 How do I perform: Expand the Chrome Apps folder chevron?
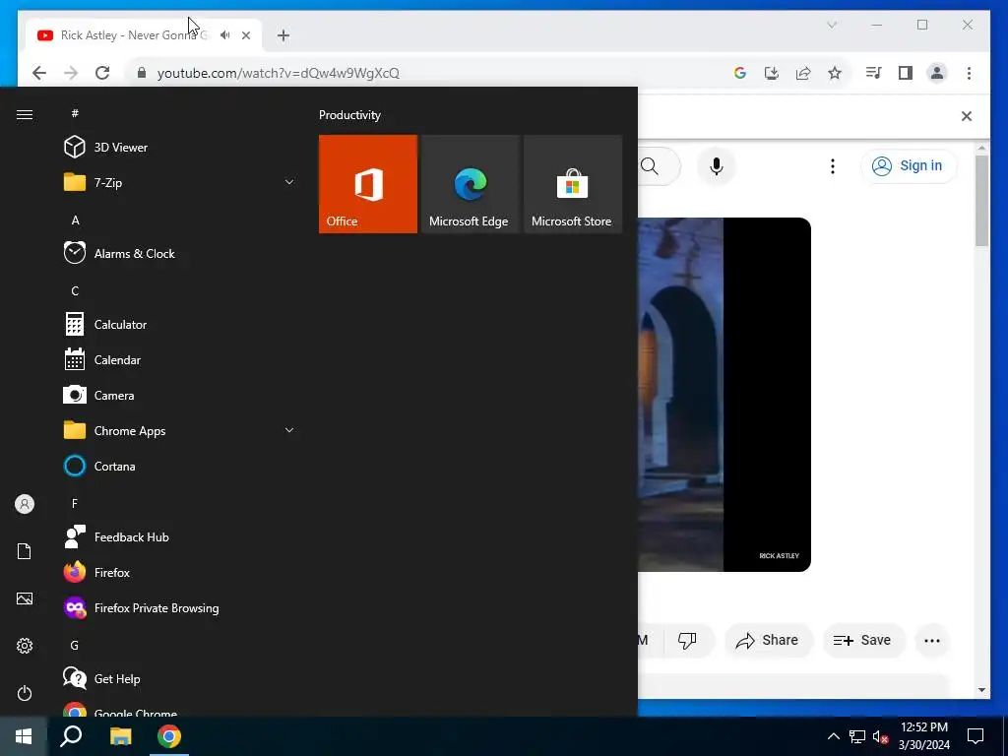(x=289, y=430)
